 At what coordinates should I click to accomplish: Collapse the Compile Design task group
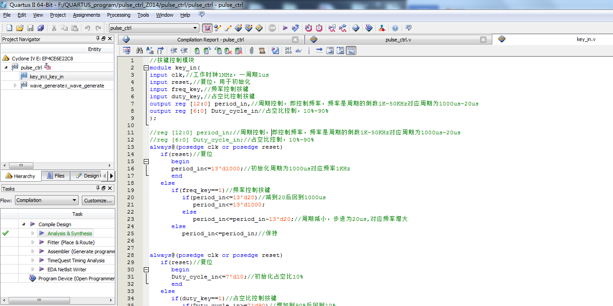pos(23,224)
